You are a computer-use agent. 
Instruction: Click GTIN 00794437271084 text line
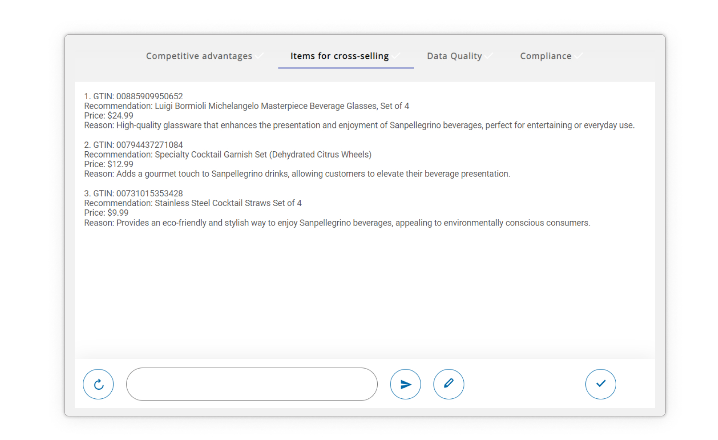pos(134,145)
